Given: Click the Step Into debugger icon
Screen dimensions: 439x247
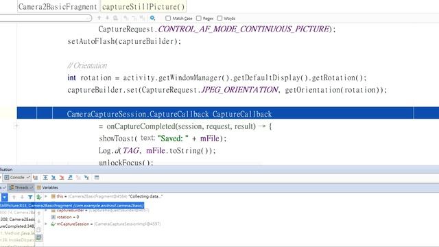Looking at the screenshot, I should [54, 178].
